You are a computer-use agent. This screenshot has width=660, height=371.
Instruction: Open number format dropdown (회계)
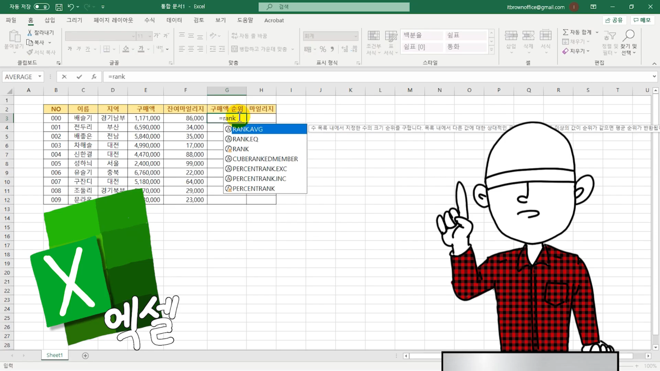[356, 36]
